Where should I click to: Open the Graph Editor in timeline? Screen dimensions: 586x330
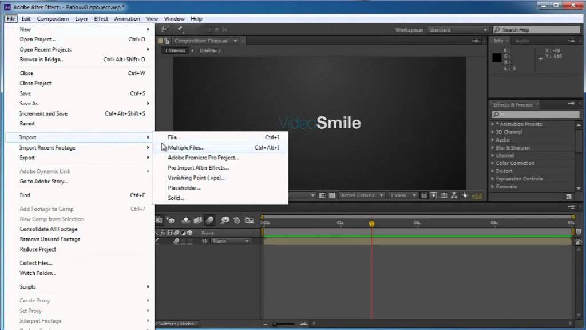coord(250,221)
